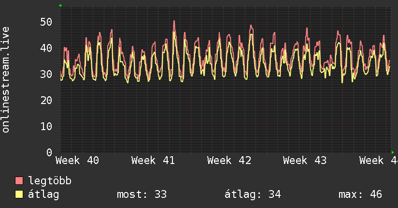This screenshot has height=208, width=398.
Task: Click the onlinestream.live vertical axis title
Action: click(x=6, y=80)
